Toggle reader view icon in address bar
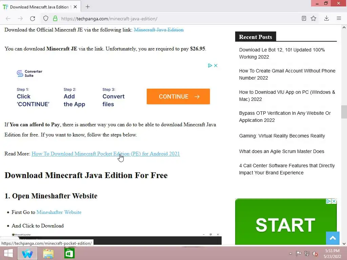 click(x=304, y=18)
